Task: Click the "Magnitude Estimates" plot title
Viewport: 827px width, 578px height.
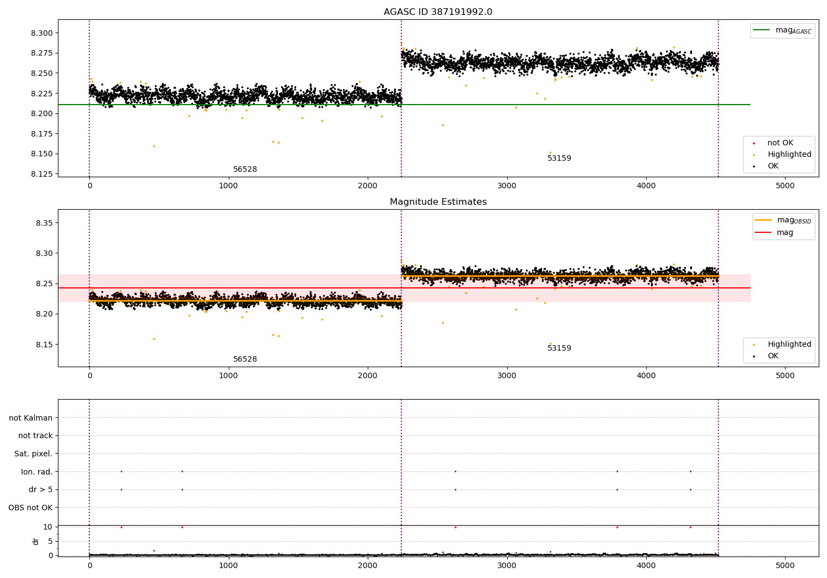Action: (x=438, y=202)
